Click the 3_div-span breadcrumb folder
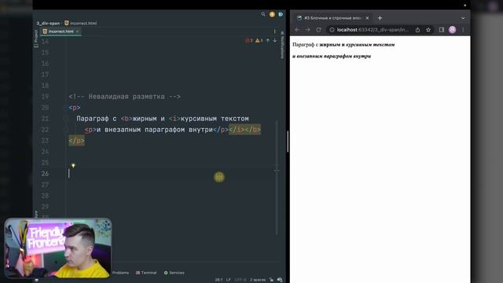 point(48,24)
